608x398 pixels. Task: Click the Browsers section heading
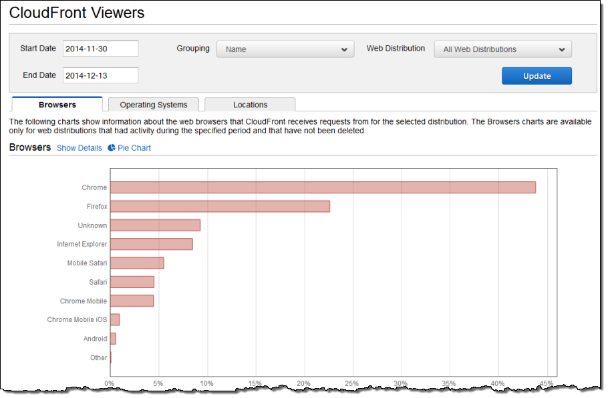click(30, 147)
